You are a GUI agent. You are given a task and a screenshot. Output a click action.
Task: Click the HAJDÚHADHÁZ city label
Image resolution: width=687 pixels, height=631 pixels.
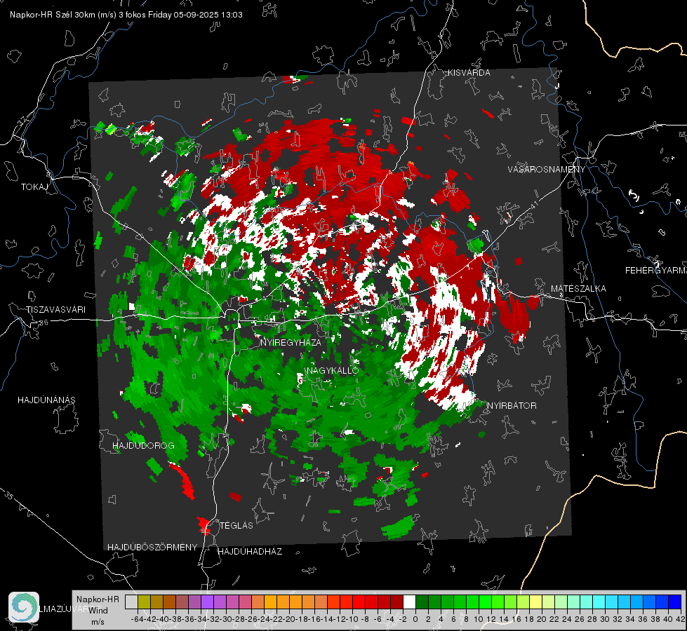click(250, 551)
